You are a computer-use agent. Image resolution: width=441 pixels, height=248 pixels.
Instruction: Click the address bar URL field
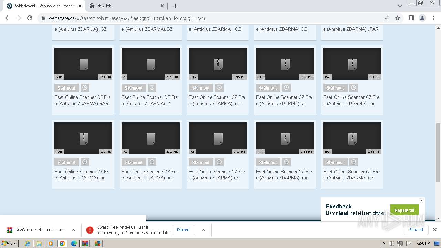coord(214,18)
